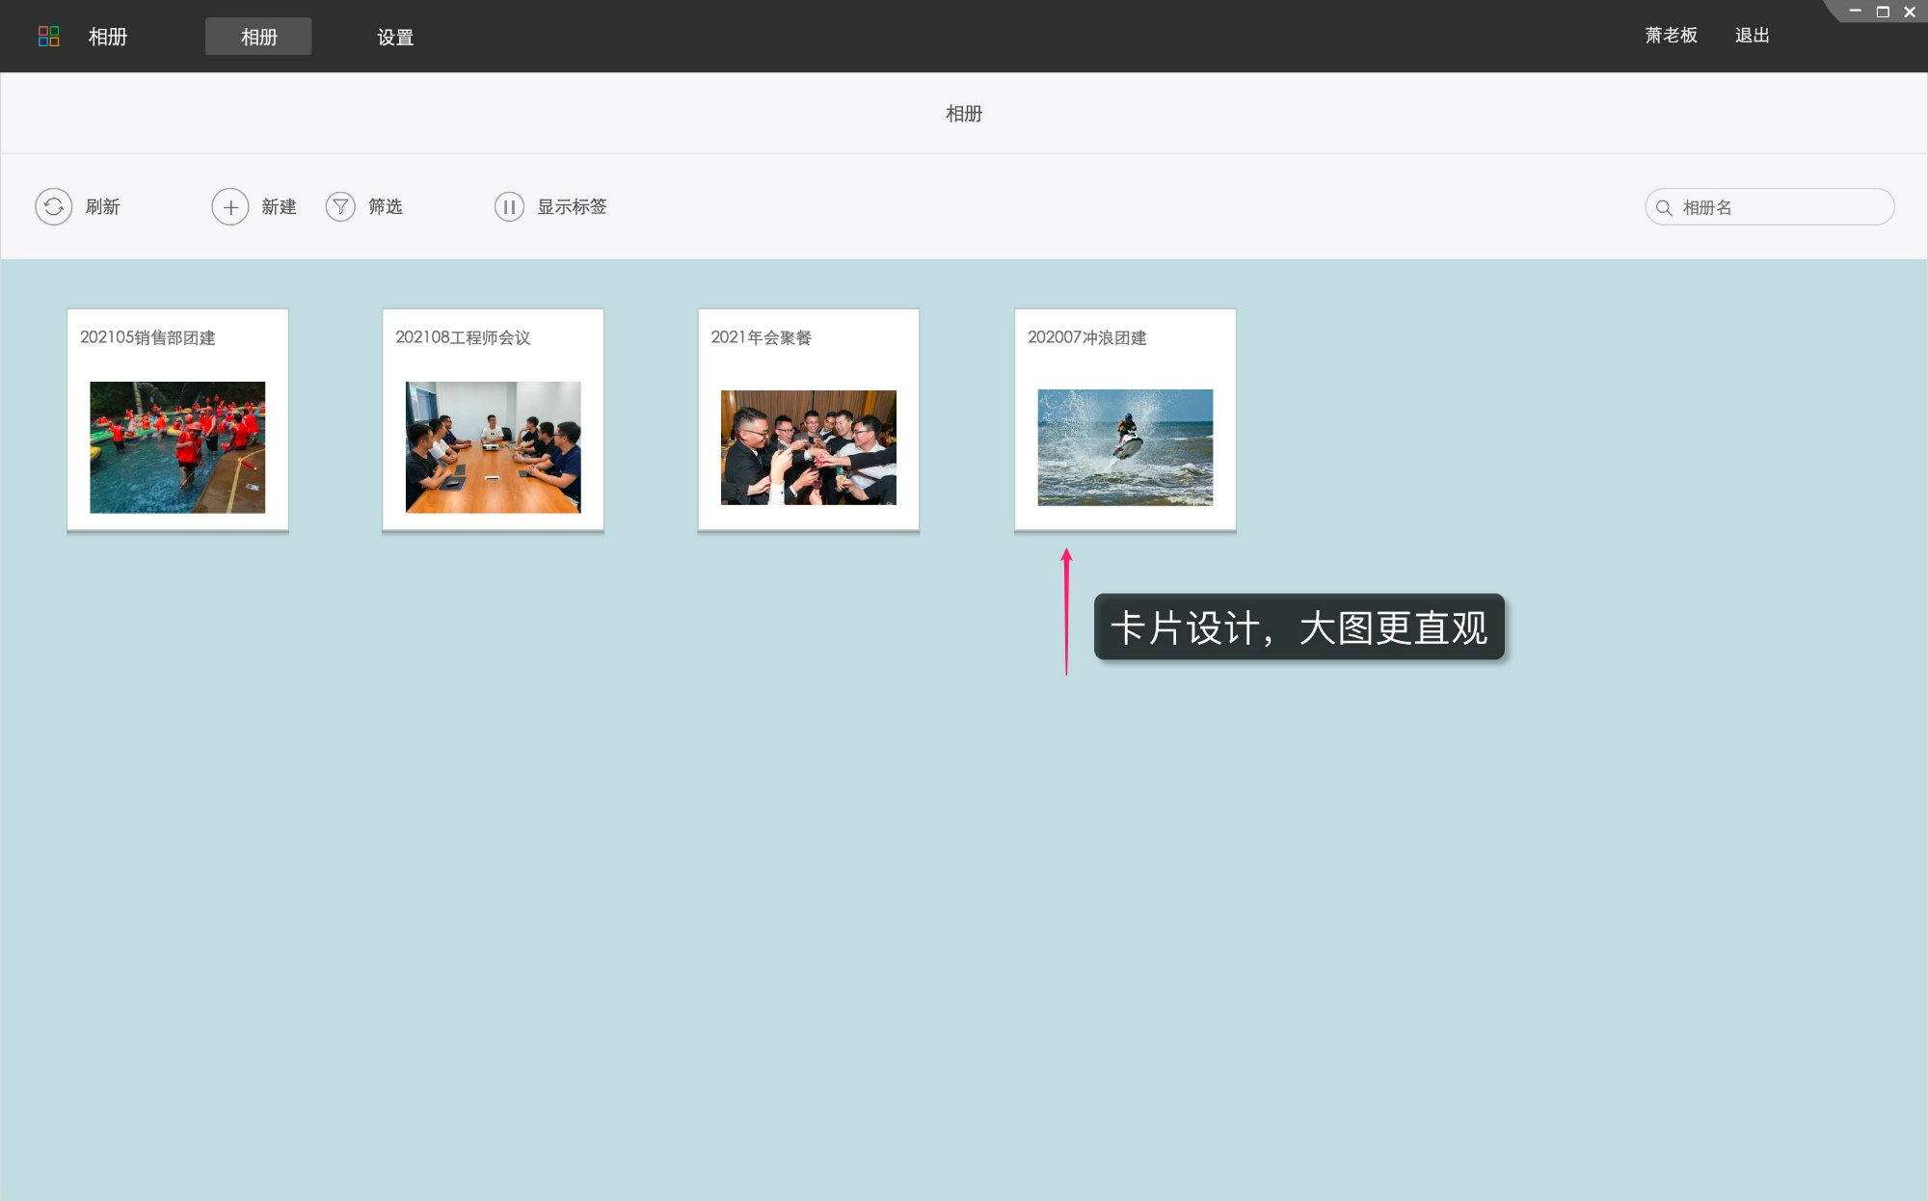Click the magnifier search icon
The width and height of the screenshot is (1928, 1201).
pos(1664,207)
